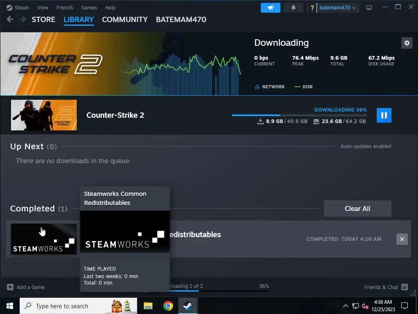Remove Steamworks entry from completed list
Screen dimensions: 418x314
402,239
